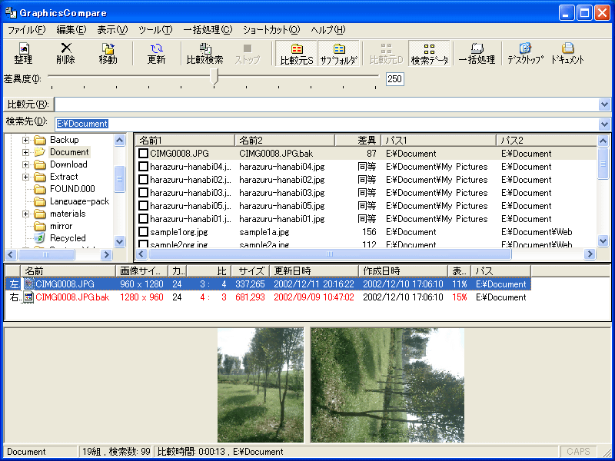Screen dimensions: 615x461
Task: Sort results by パス1 column header
Action: pos(438,140)
